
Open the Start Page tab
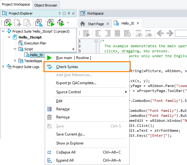coord(96,24)
